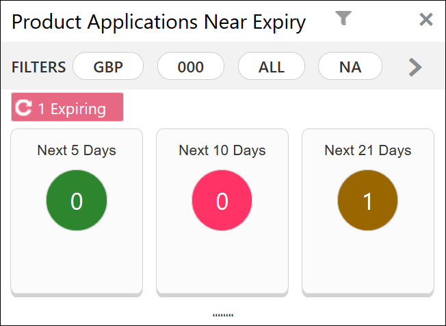The image size is (446, 326).
Task: Expand more filters with right chevron
Action: (415, 67)
